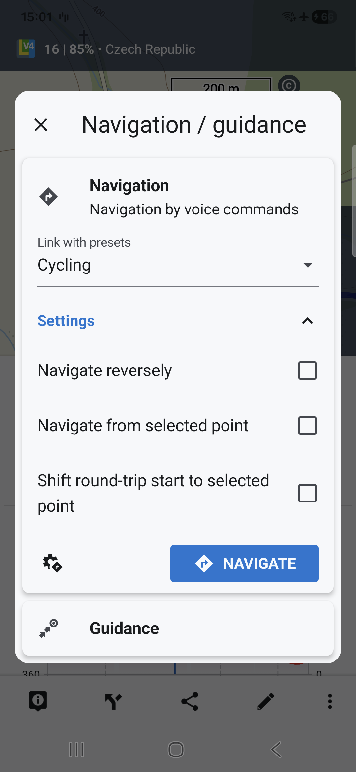Image resolution: width=356 pixels, height=772 pixels.
Task: Tap the pencil edit icon
Action: 266,701
